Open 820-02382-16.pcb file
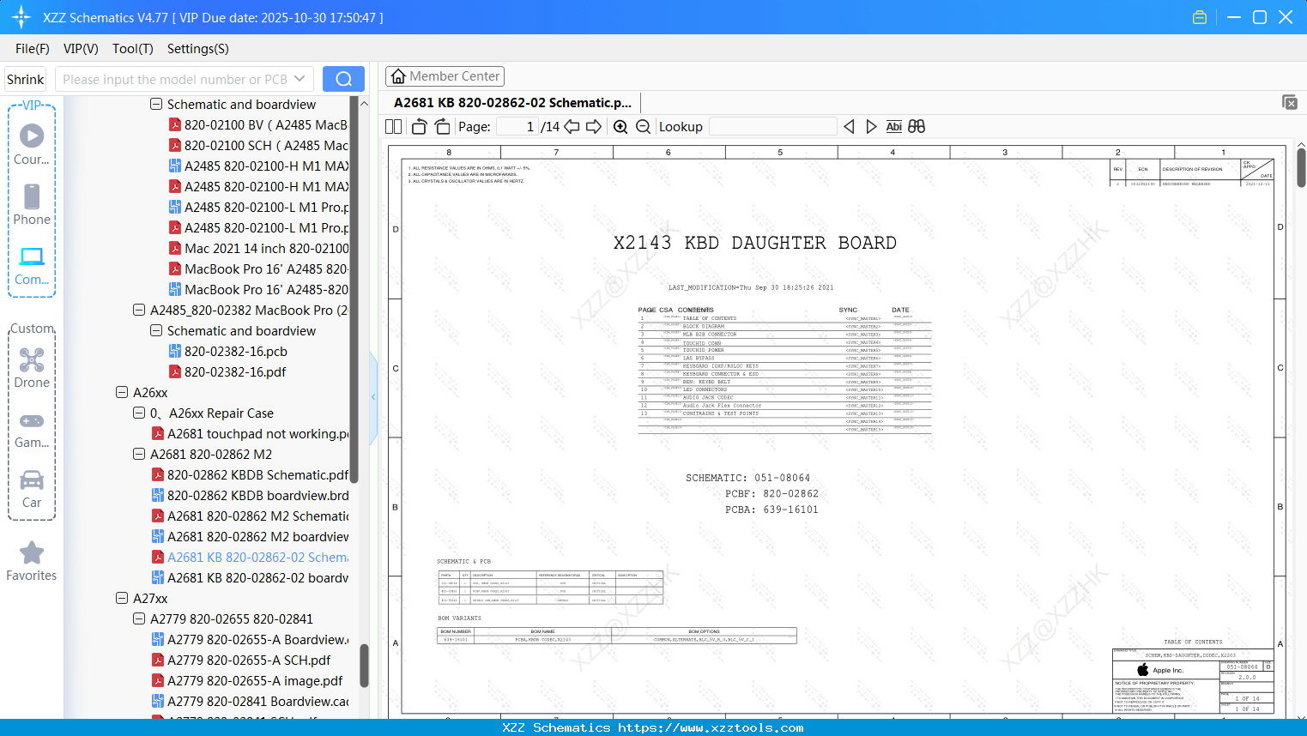1307x736 pixels. point(227,352)
